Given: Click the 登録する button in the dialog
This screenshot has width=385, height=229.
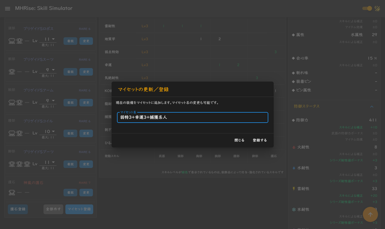Looking at the screenshot, I should [259, 140].
